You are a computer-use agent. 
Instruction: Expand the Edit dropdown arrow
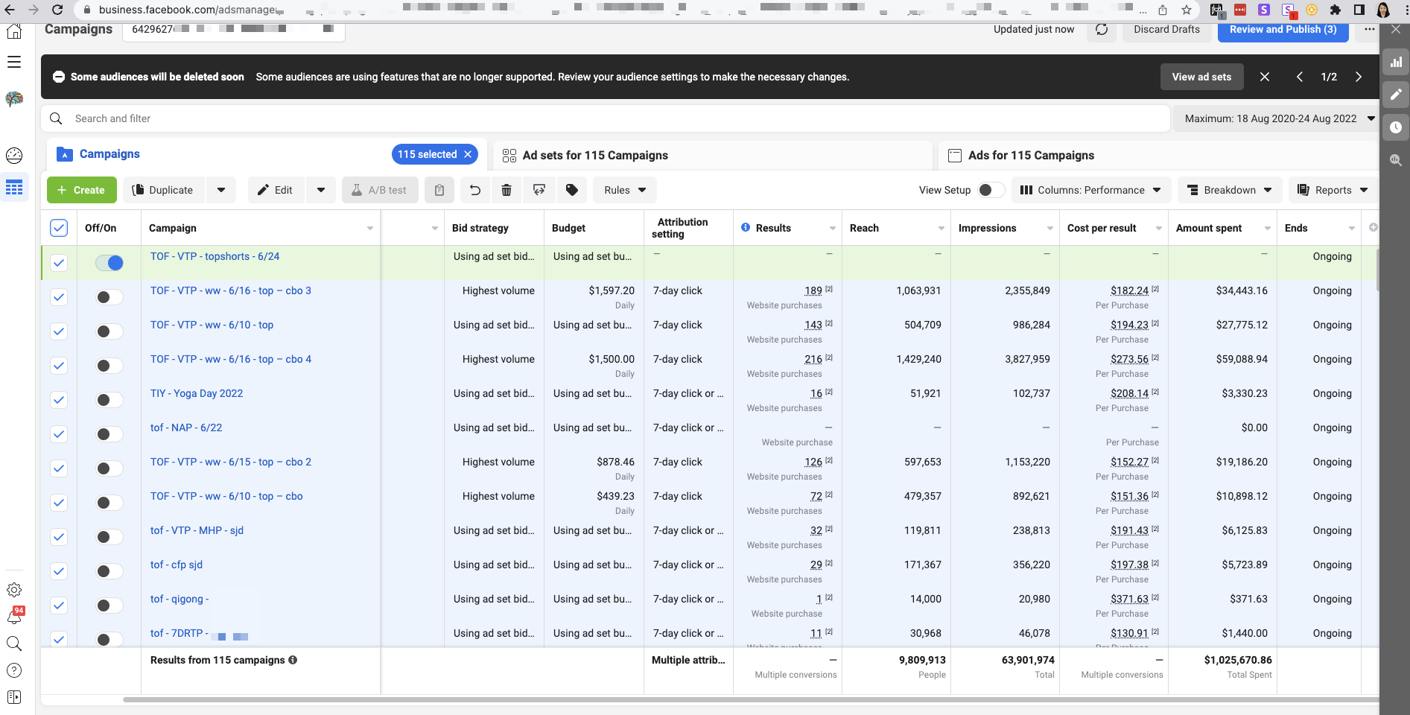tap(321, 190)
